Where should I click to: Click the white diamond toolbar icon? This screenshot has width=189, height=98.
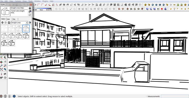171,5
